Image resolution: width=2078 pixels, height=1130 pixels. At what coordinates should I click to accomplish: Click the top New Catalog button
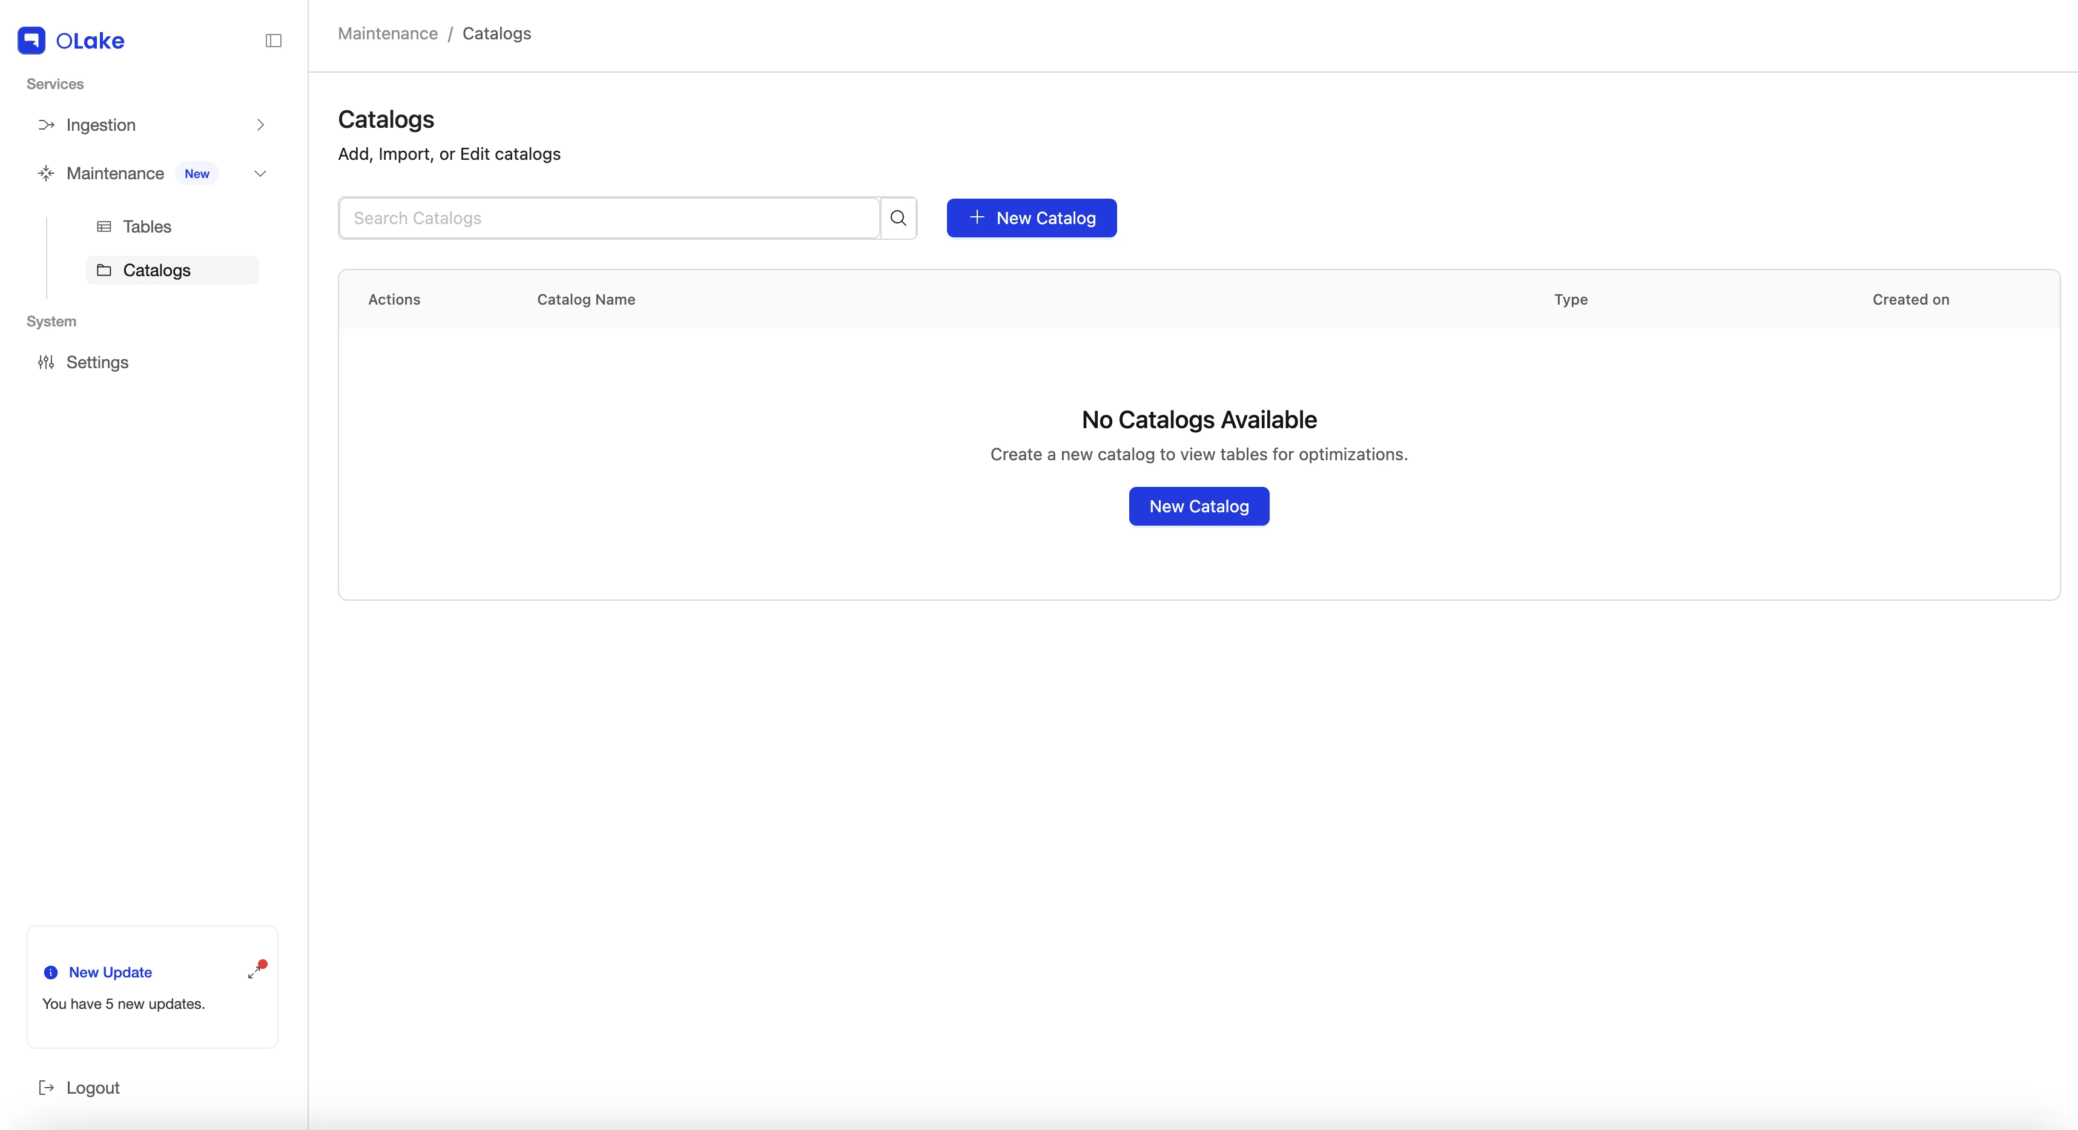1032,218
